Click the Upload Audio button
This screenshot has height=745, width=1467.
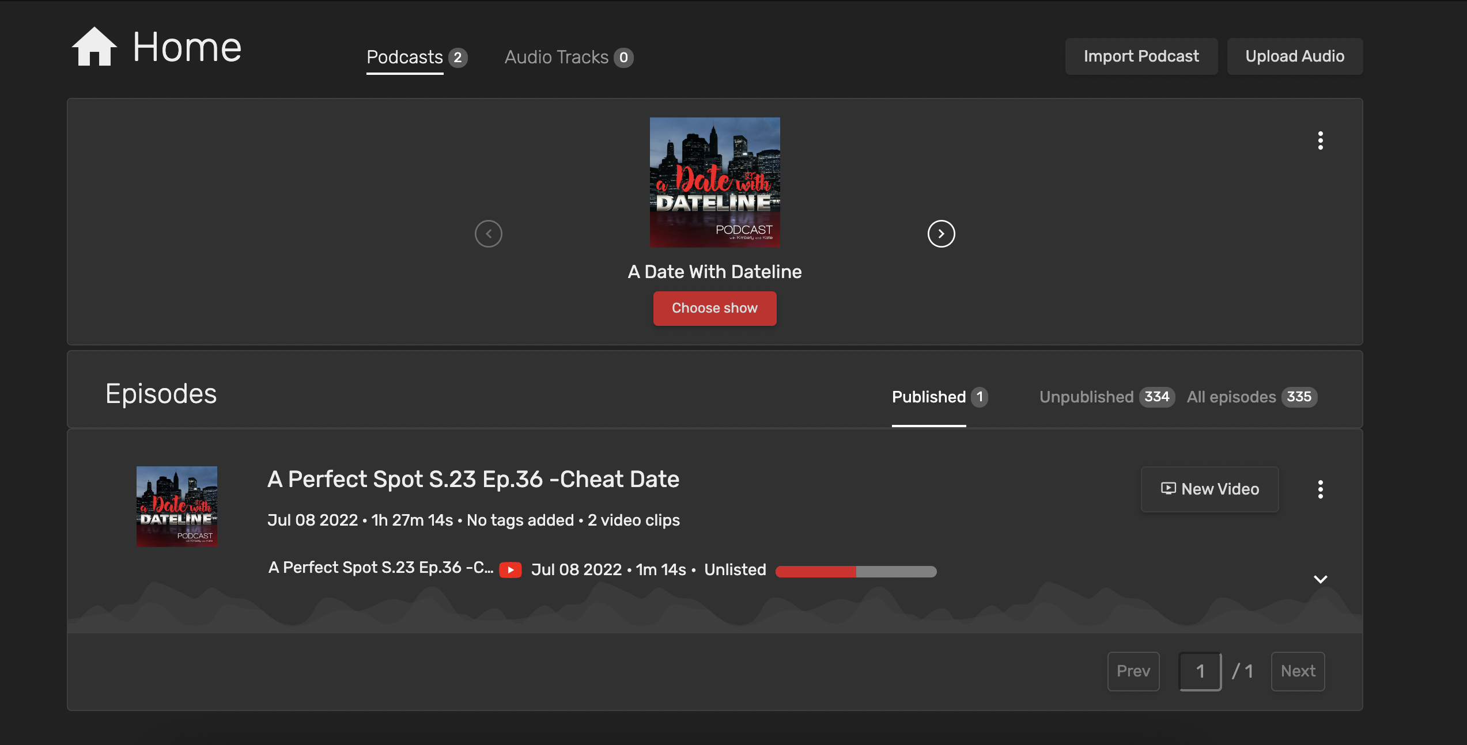(x=1295, y=56)
